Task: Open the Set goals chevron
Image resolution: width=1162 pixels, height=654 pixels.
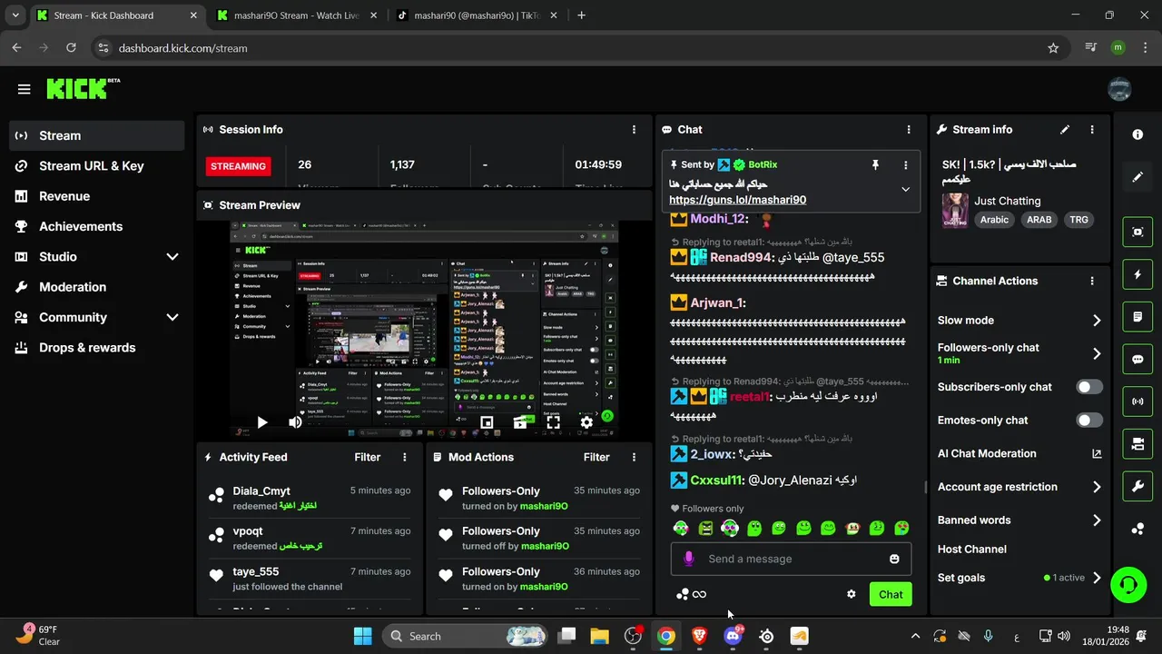Action: coord(1097,578)
